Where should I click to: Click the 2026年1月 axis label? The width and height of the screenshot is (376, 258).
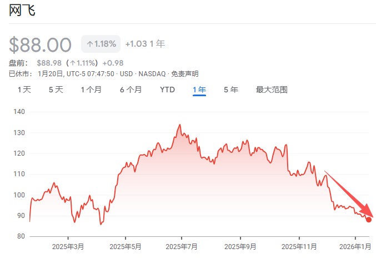(355, 247)
